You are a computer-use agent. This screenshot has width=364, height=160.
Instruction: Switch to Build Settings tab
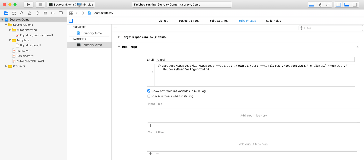point(219,21)
